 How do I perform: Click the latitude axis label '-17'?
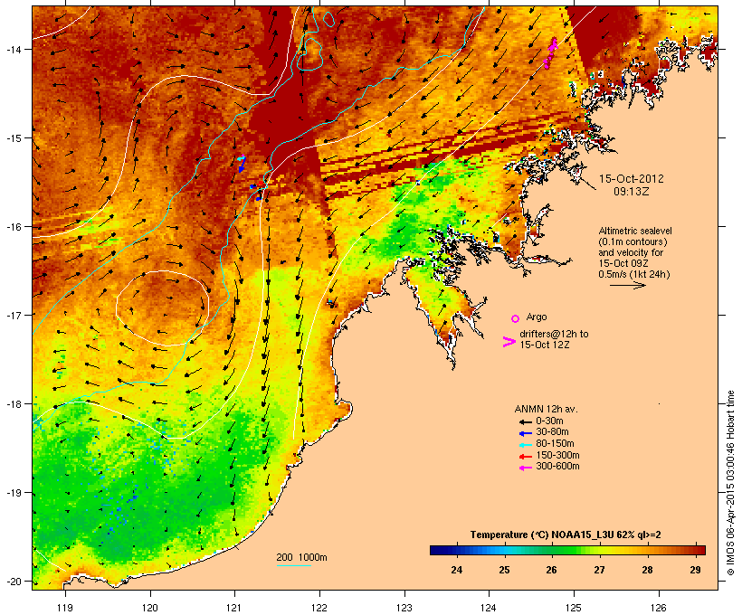pyautogui.click(x=13, y=315)
